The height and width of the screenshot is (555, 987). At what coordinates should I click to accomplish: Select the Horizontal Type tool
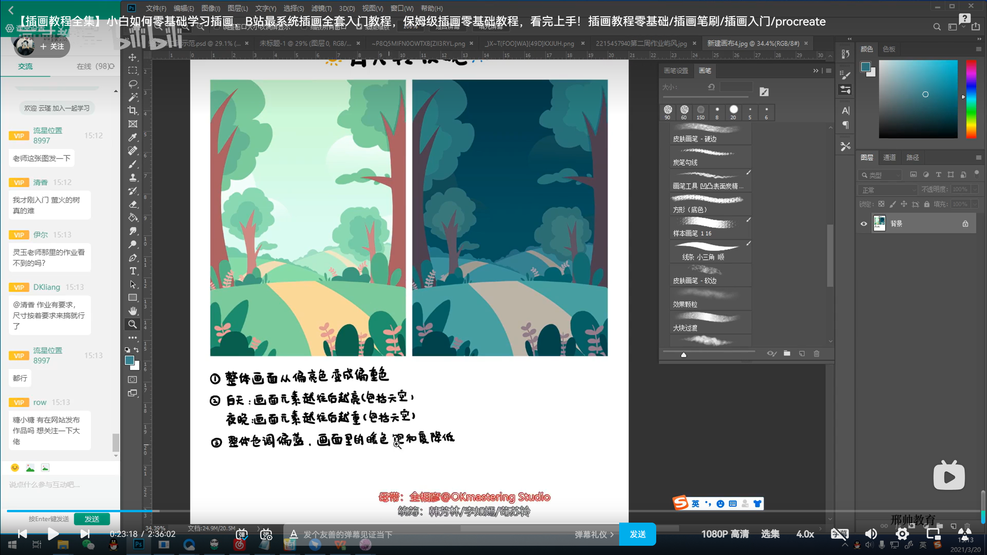pyautogui.click(x=133, y=271)
